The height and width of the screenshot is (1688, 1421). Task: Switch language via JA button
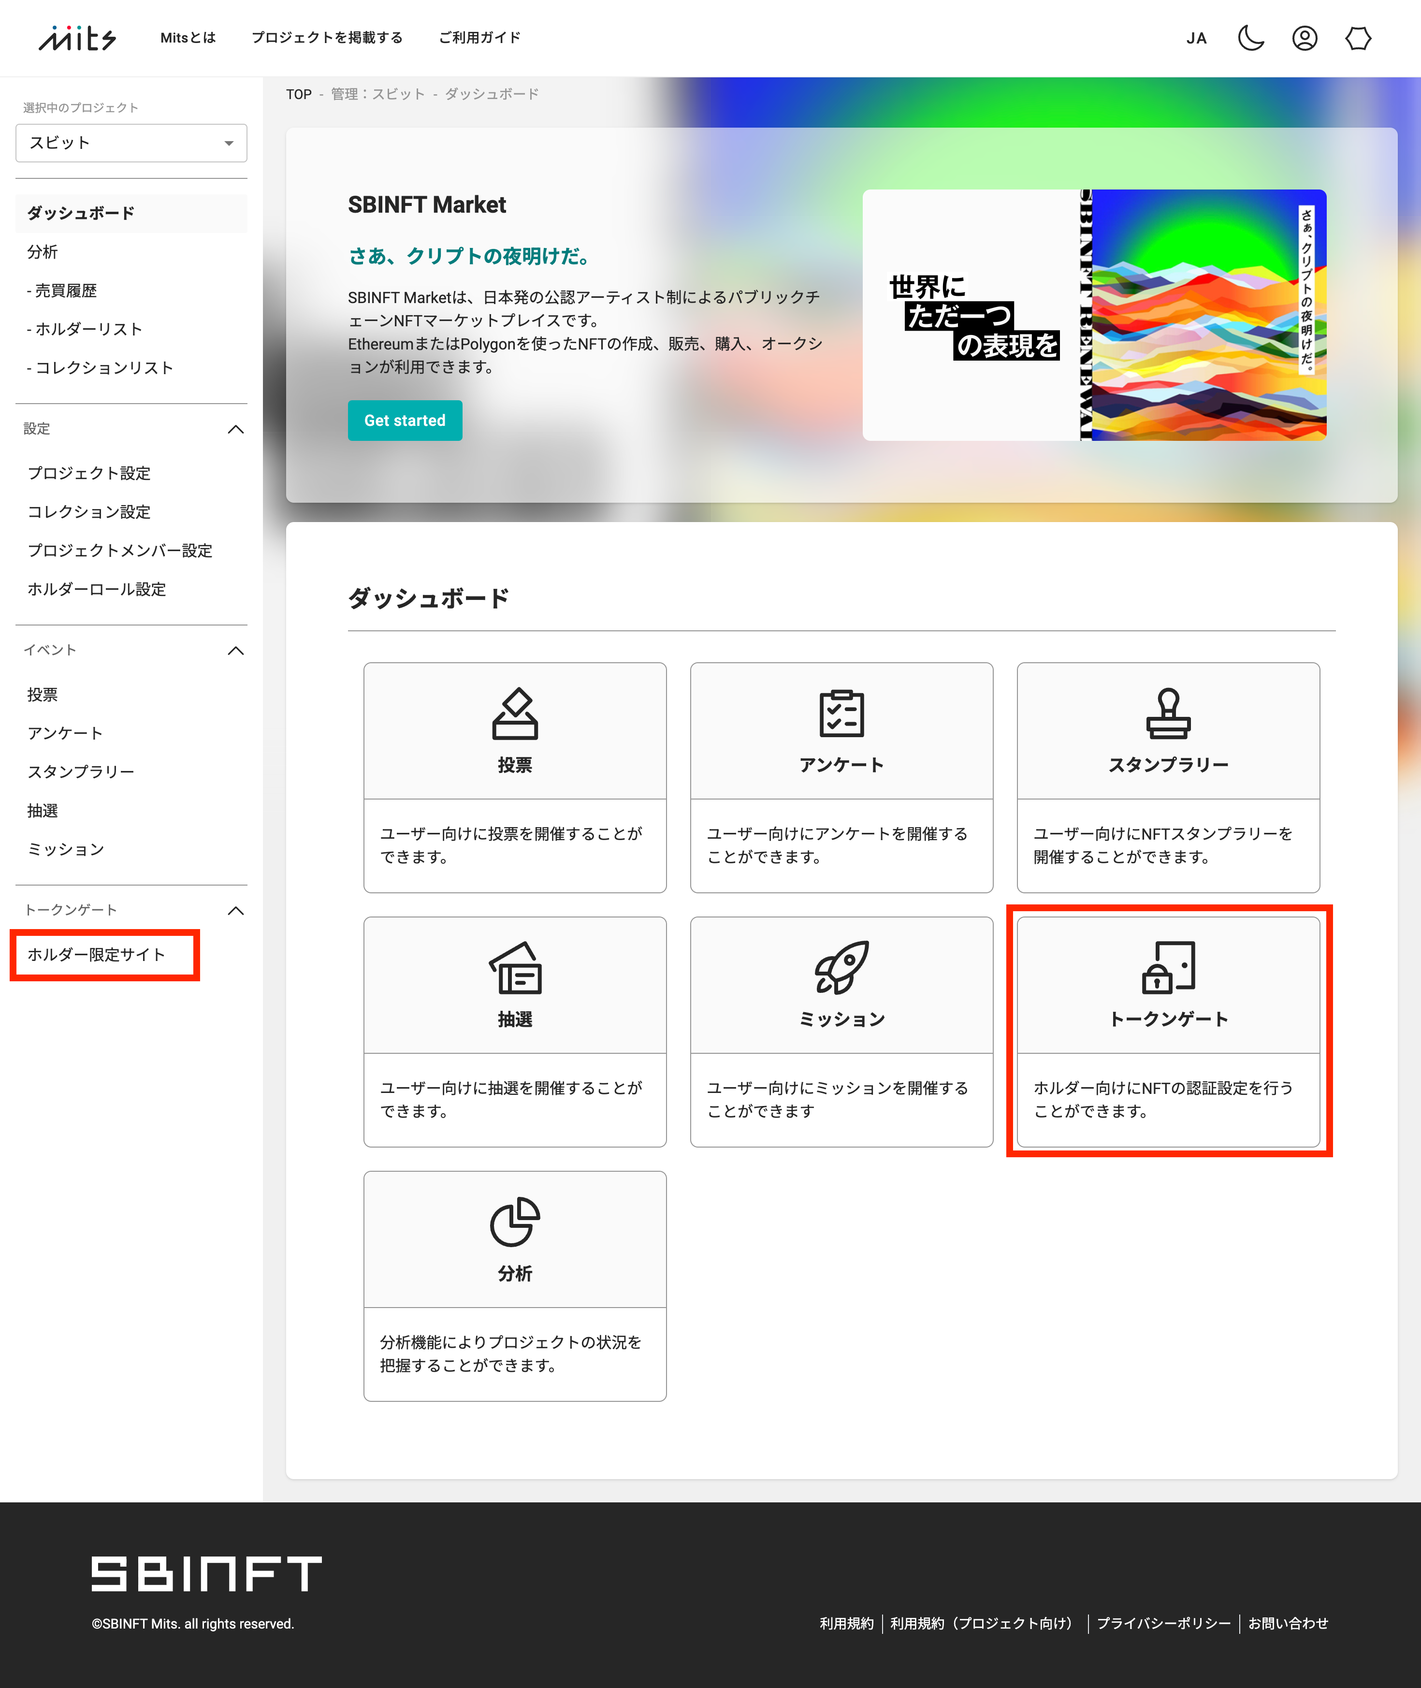[x=1196, y=38]
